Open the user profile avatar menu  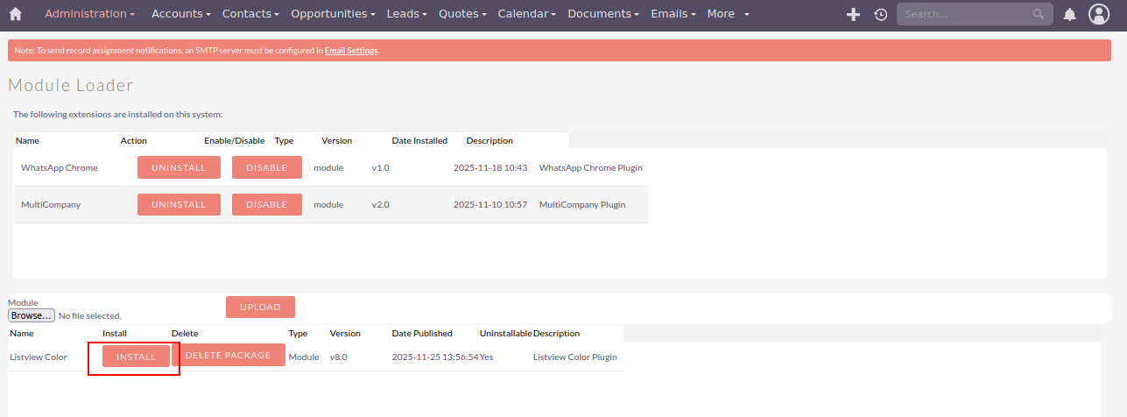pyautogui.click(x=1098, y=14)
